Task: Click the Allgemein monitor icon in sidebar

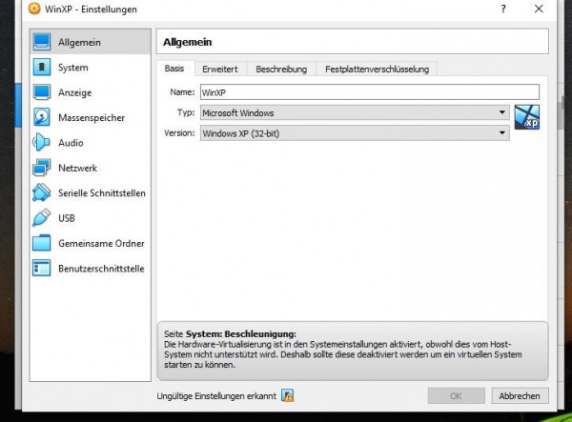Action: tap(42, 42)
